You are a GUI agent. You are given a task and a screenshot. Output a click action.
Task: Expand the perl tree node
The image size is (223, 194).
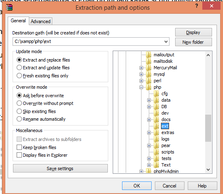pos(141,81)
